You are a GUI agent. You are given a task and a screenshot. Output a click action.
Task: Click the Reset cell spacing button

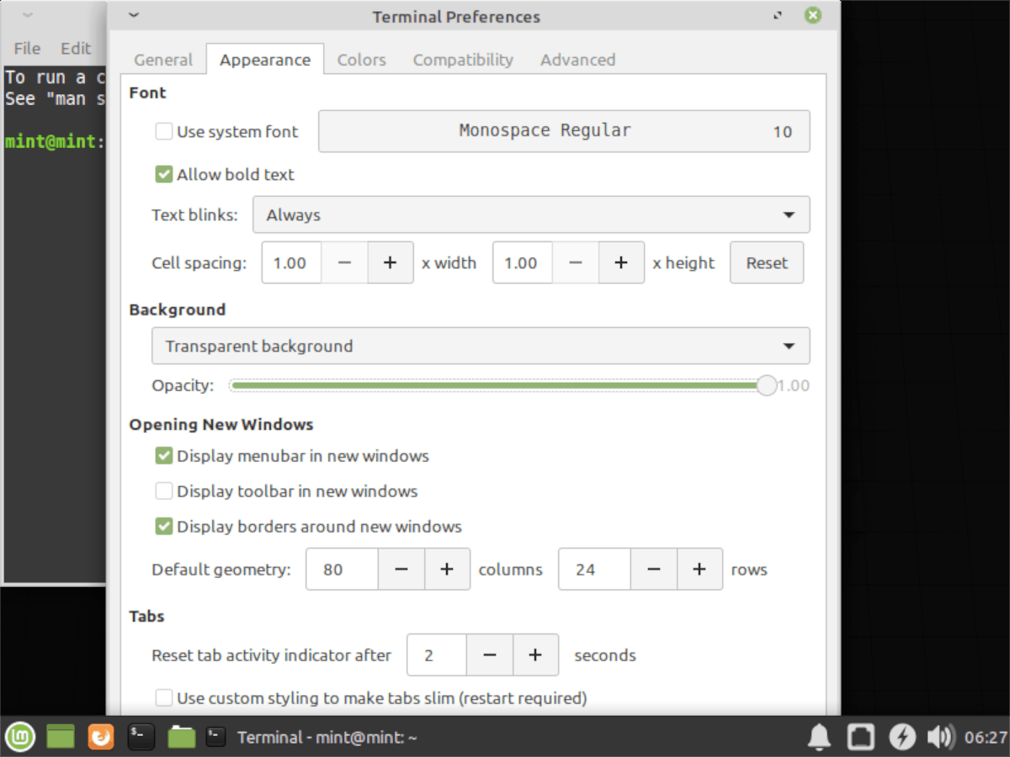(766, 262)
